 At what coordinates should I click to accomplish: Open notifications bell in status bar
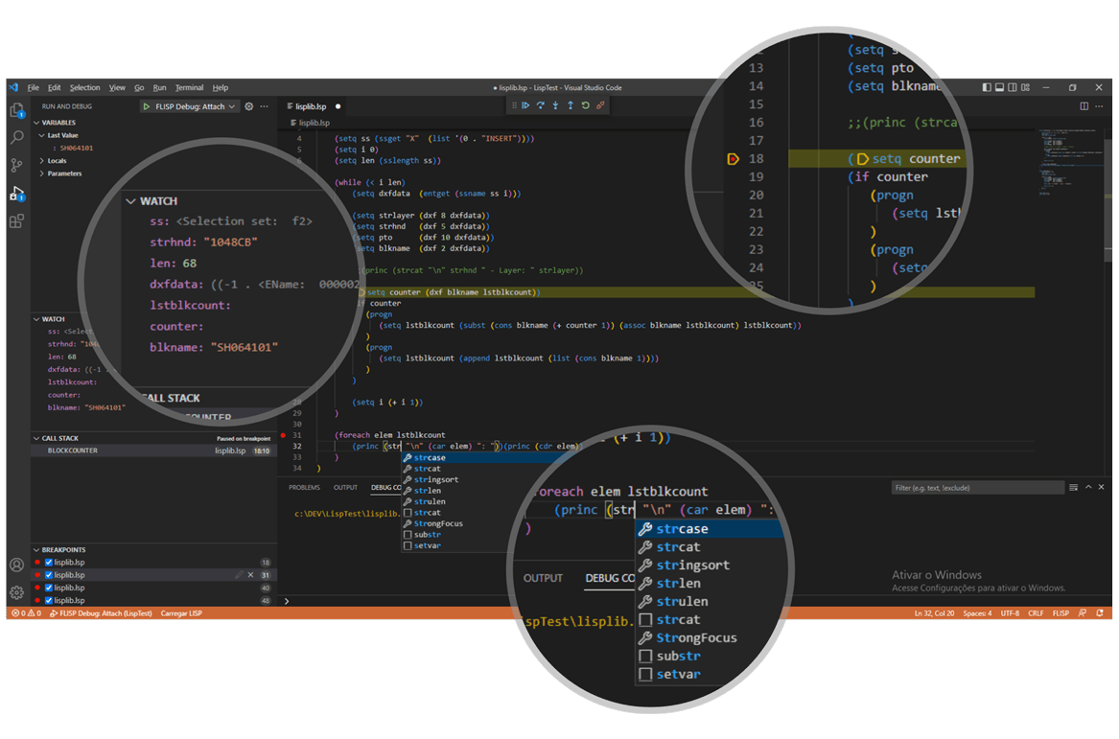1100,613
